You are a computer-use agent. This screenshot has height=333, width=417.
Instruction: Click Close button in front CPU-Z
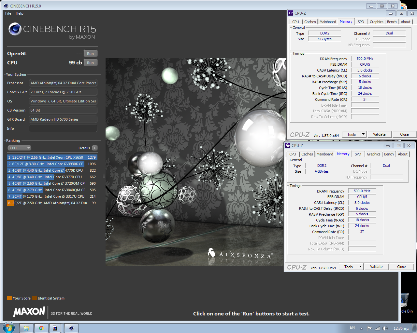(x=401, y=267)
